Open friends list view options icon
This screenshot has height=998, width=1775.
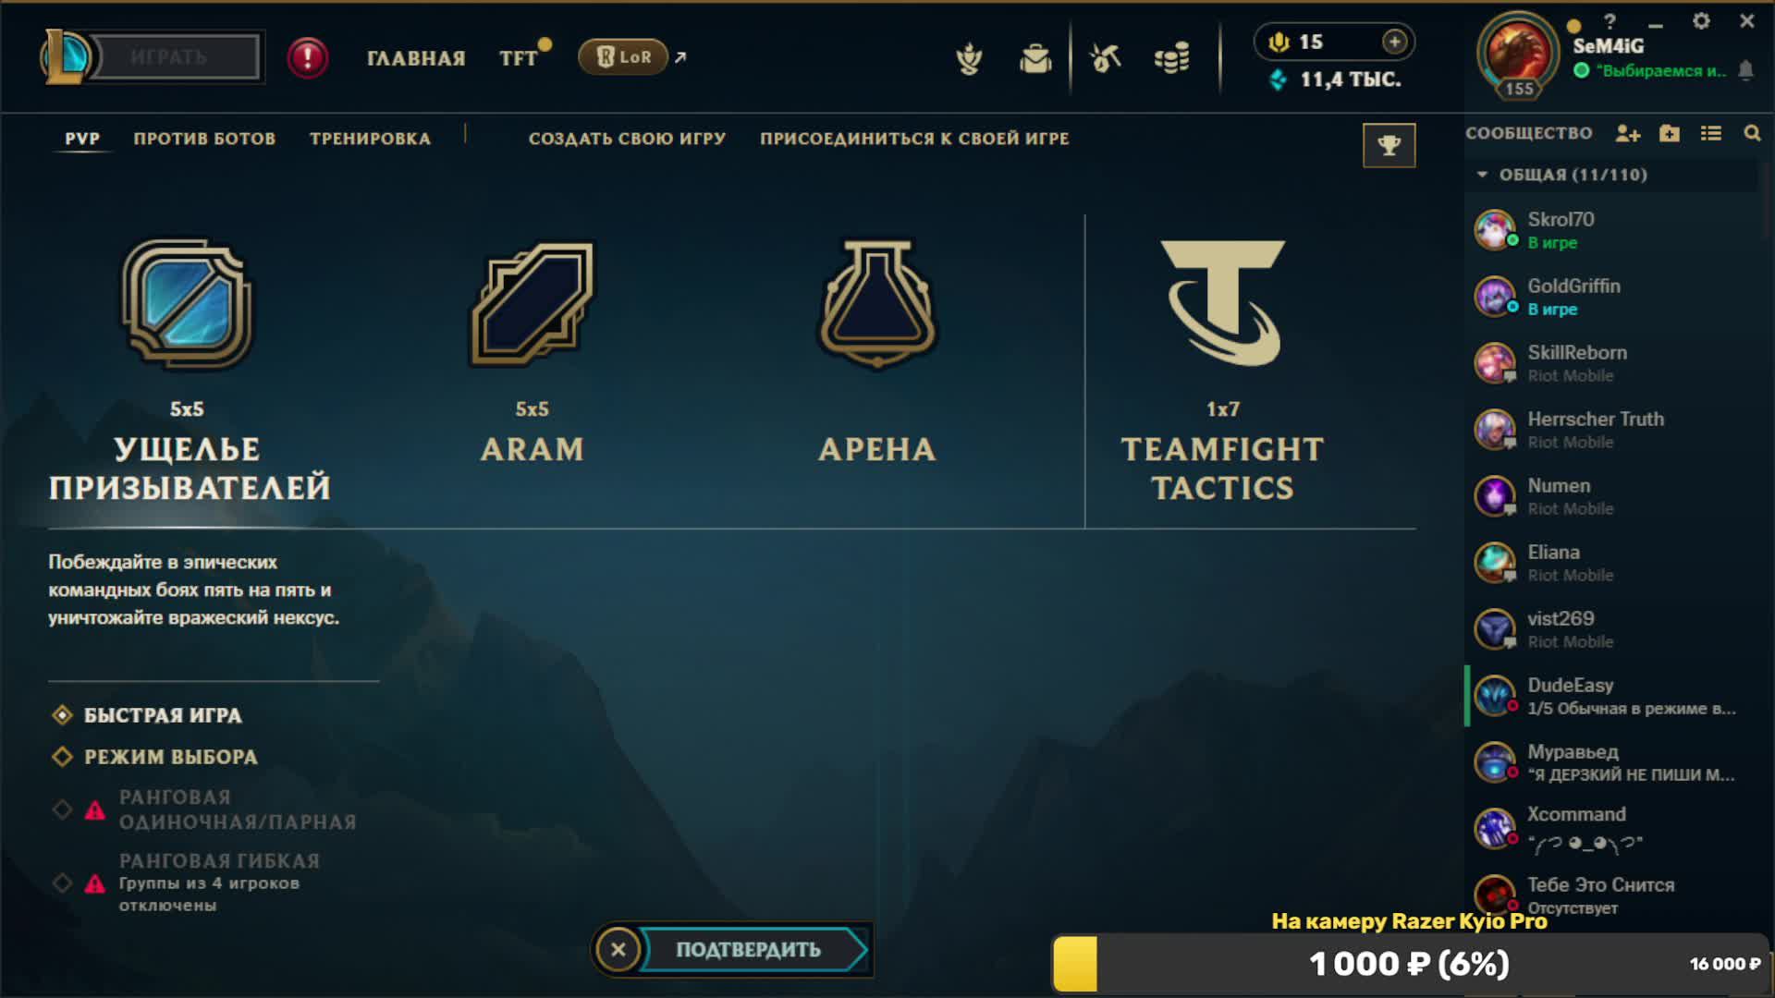(x=1710, y=134)
